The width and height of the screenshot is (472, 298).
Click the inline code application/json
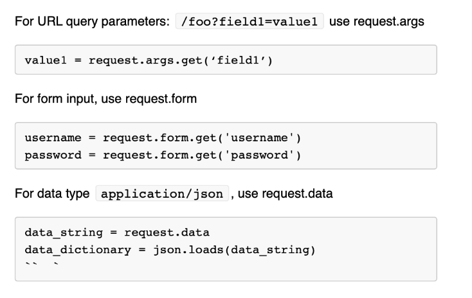(162, 194)
